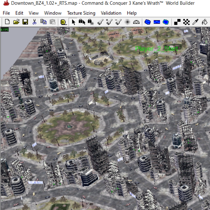Choose the padlock with asterisk tool
The height and width of the screenshot is (210, 210).
tap(91, 22)
